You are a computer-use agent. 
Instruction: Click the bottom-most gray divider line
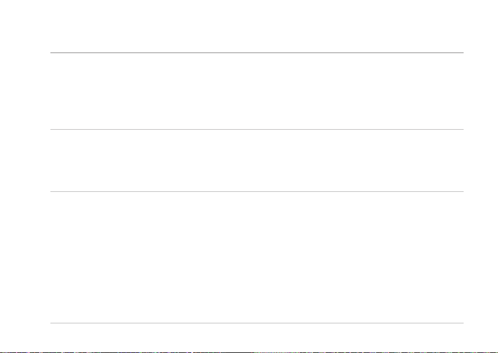click(257, 323)
